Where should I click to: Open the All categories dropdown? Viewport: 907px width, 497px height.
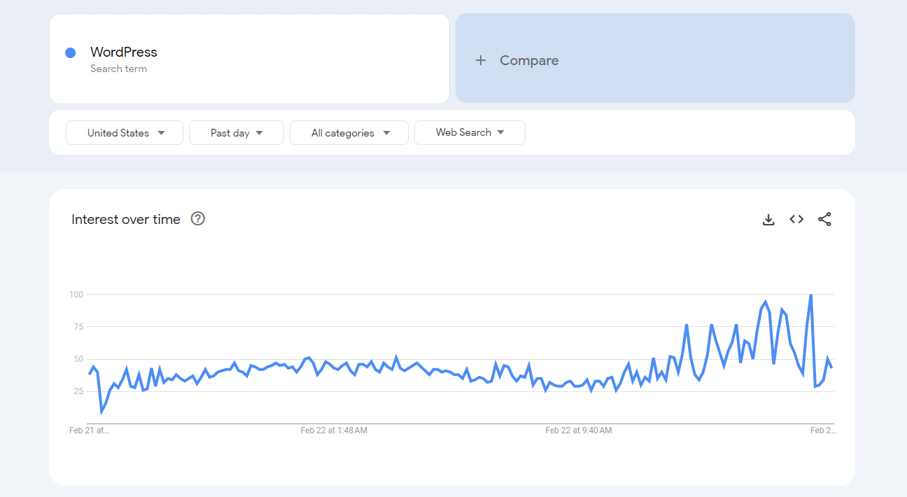349,132
